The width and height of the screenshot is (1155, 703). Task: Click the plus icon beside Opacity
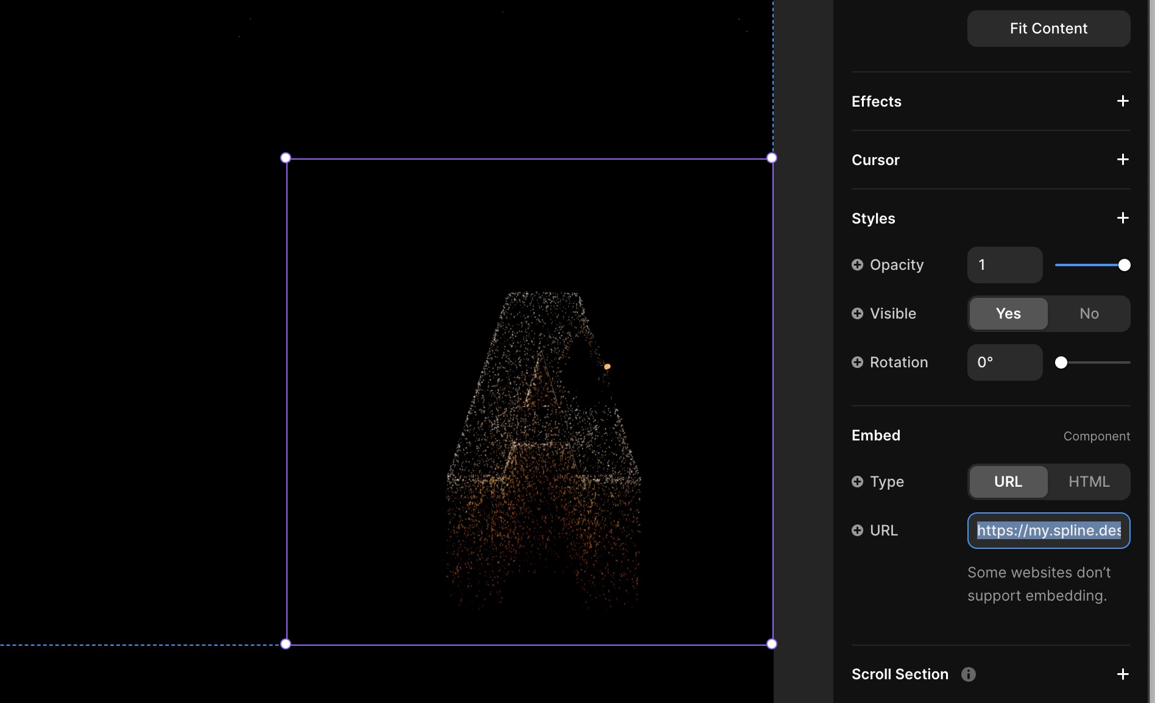(x=858, y=265)
